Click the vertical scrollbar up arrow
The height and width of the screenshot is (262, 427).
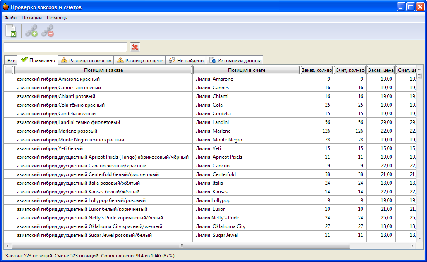[x=420, y=69]
